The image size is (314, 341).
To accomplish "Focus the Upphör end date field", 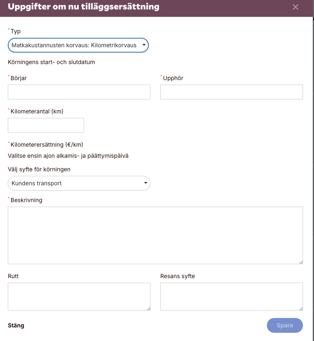I will point(232,92).
